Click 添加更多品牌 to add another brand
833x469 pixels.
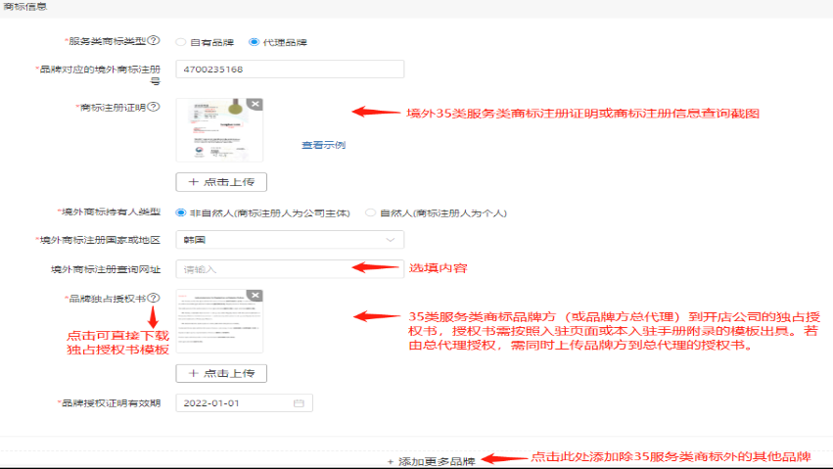(x=431, y=460)
